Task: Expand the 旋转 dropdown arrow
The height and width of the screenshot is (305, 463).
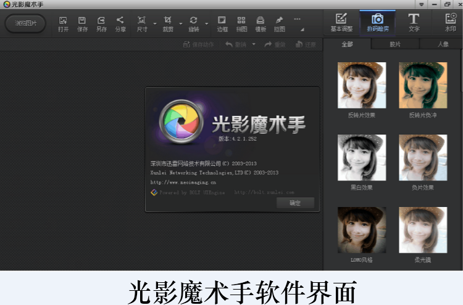Action: click(207, 23)
